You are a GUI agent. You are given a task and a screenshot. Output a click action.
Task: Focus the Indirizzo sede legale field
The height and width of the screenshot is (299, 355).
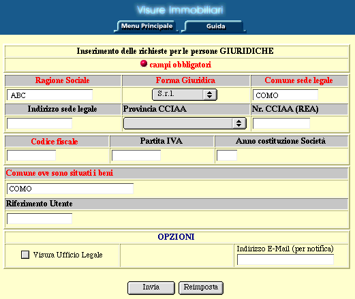point(40,123)
